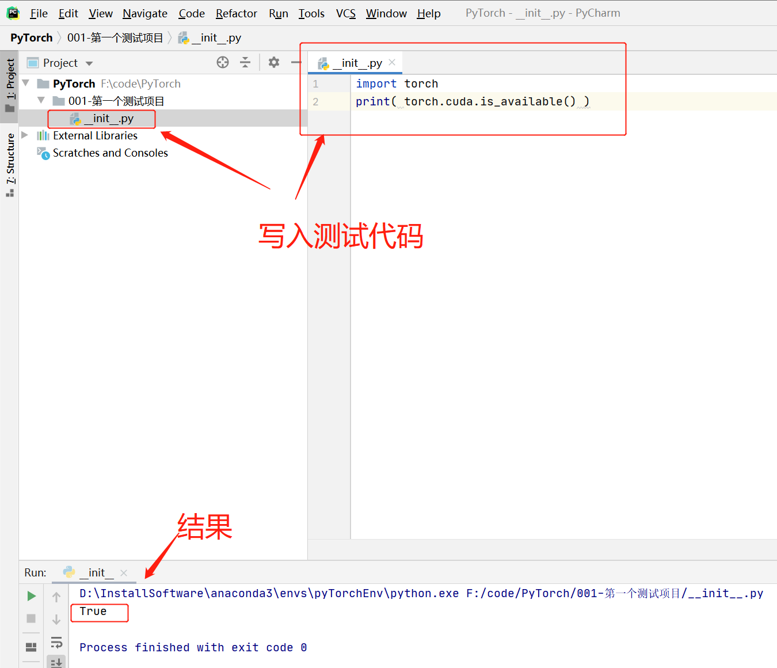Close the __init__ run tab
Image resolution: width=777 pixels, height=668 pixels.
pos(124,573)
